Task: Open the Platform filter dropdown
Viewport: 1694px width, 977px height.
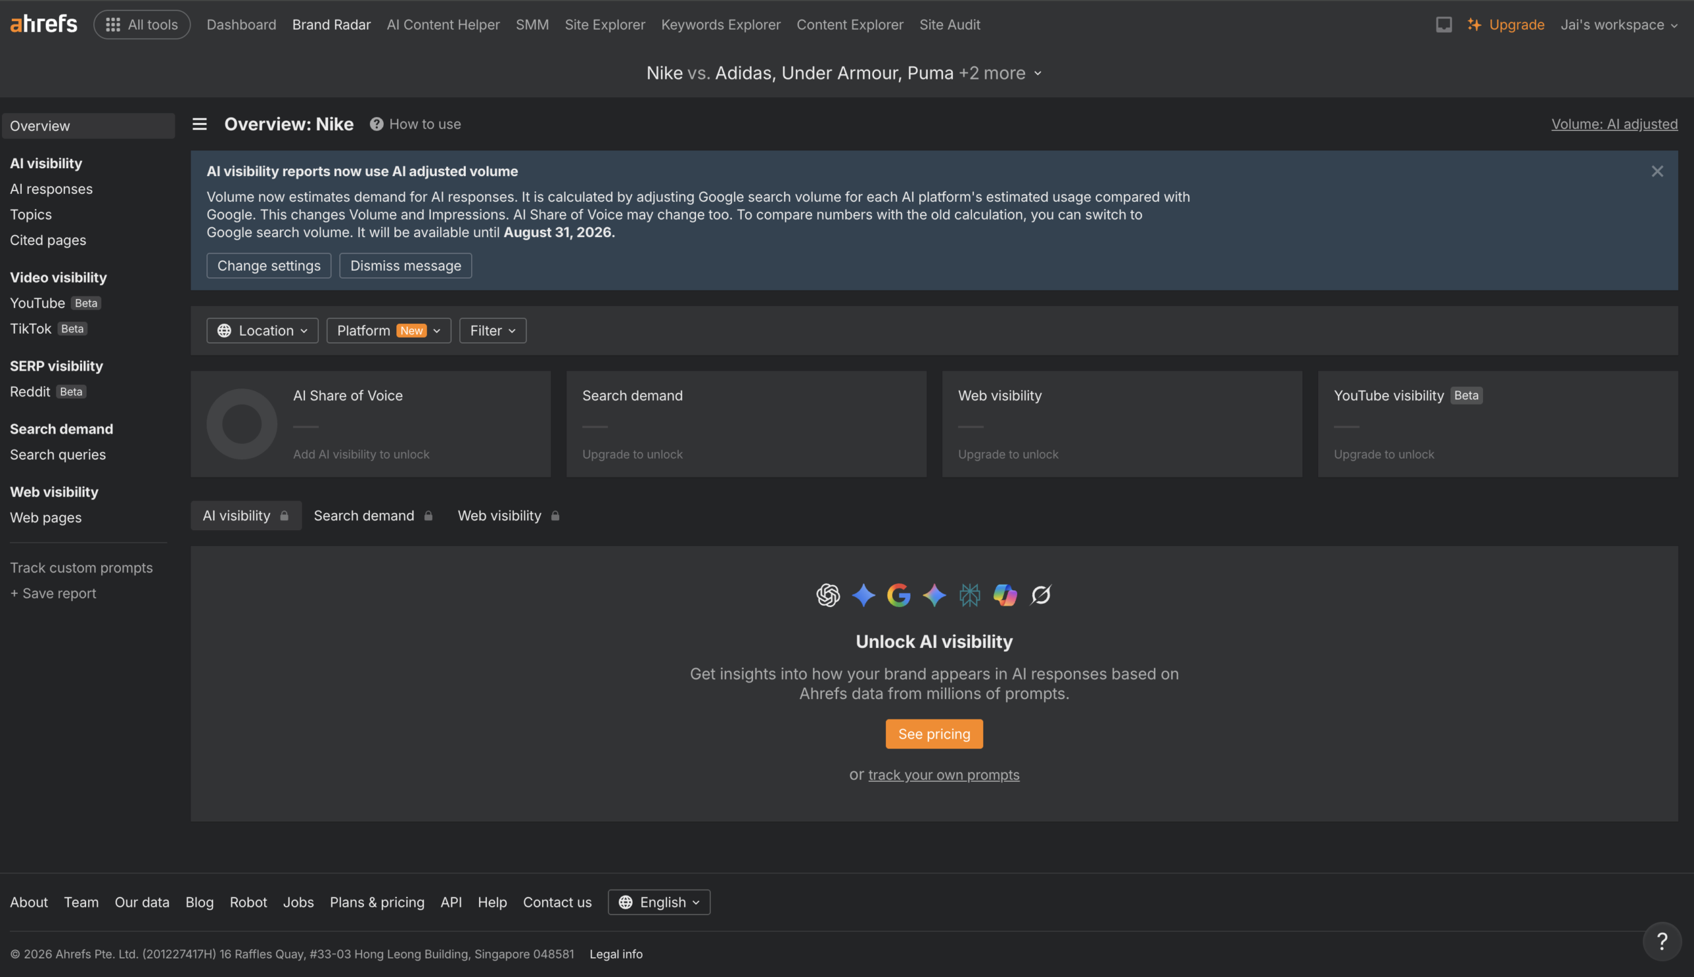Action: coord(388,331)
